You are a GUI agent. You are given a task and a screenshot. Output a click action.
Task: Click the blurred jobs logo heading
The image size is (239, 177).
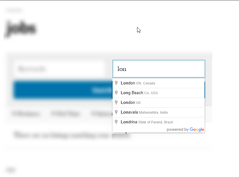21,28
